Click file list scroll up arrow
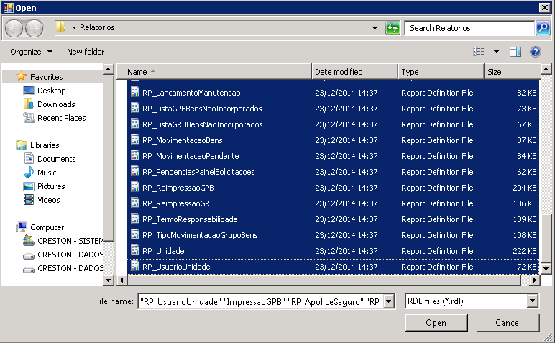The height and width of the screenshot is (343, 555). 546,69
